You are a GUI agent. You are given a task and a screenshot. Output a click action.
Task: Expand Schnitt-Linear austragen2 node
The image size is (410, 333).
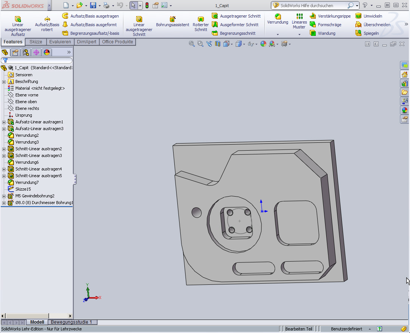4,149
